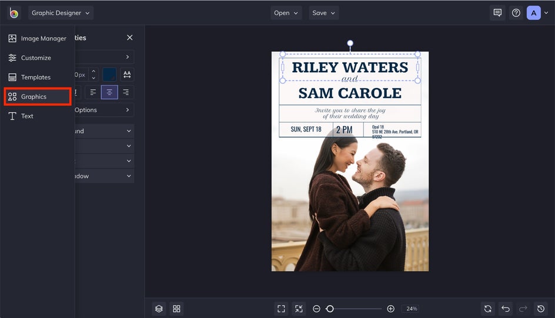This screenshot has width=555, height=318.
Task: Open the Graphics section
Action: (x=37, y=96)
